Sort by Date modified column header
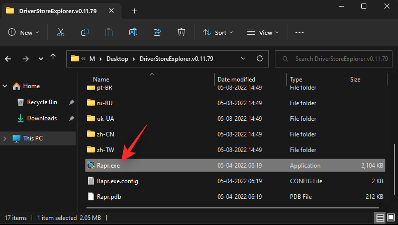Screen dimensions: 398x225 236,80
